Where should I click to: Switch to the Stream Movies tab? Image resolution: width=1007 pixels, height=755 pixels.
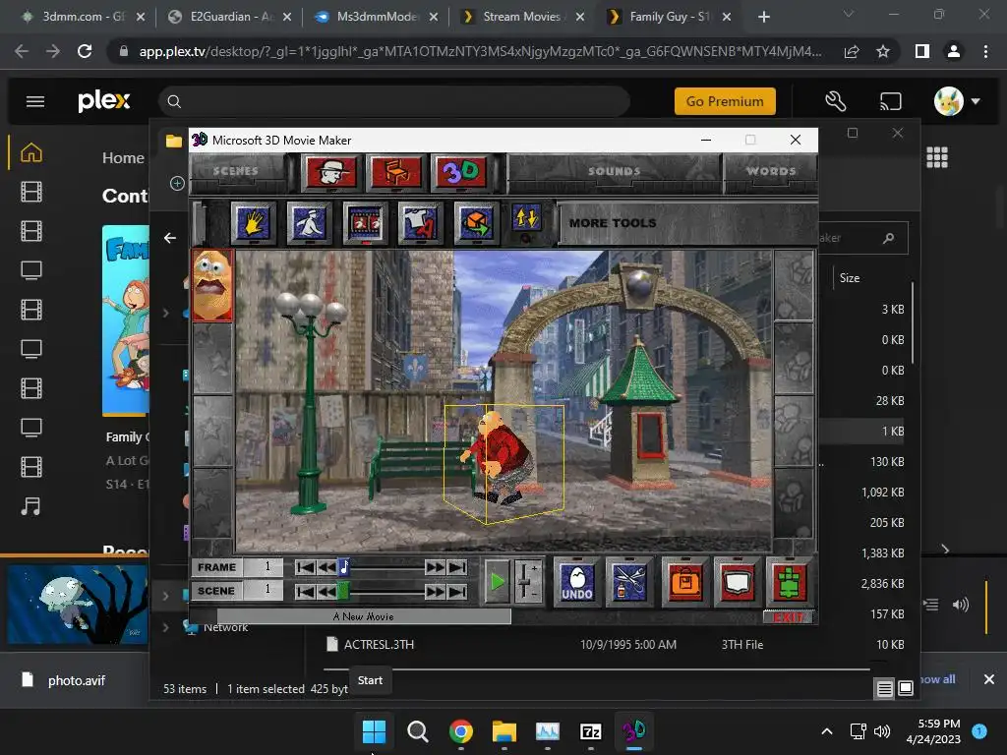[x=523, y=17]
